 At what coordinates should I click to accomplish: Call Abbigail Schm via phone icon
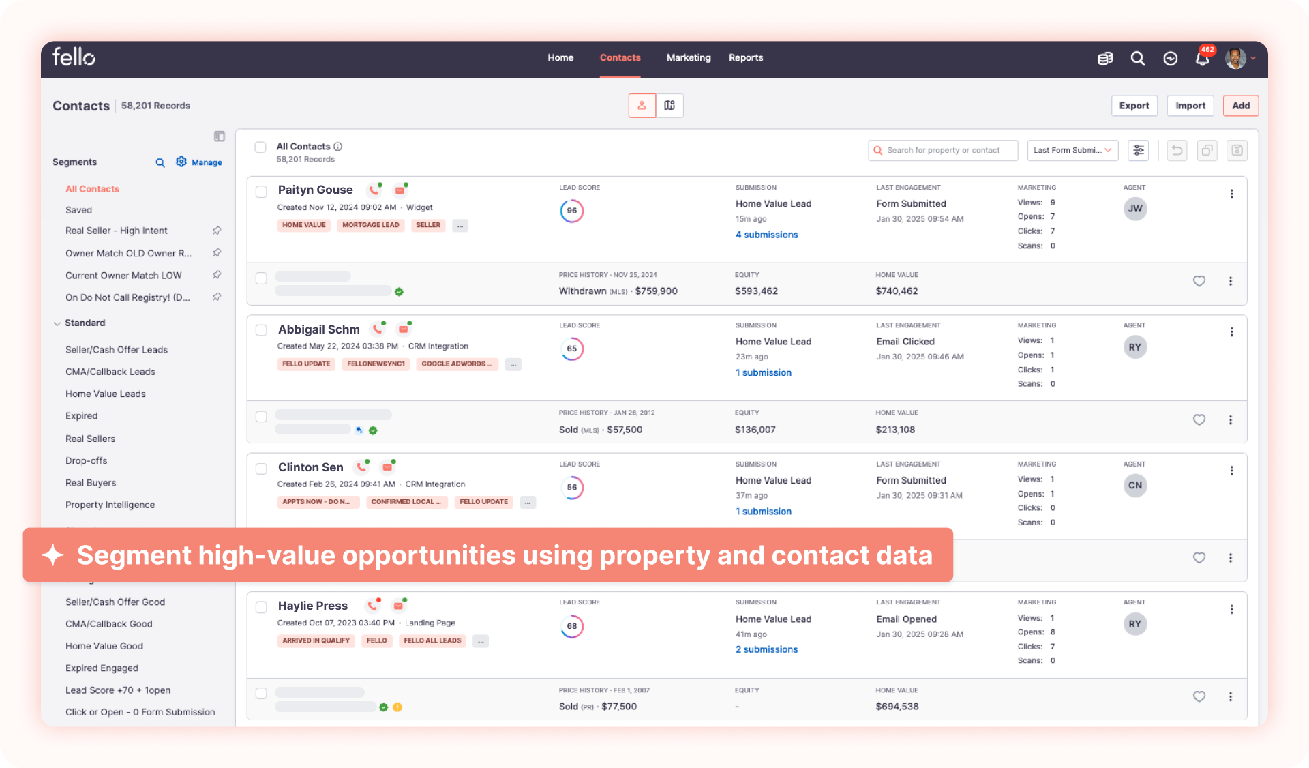pos(377,329)
